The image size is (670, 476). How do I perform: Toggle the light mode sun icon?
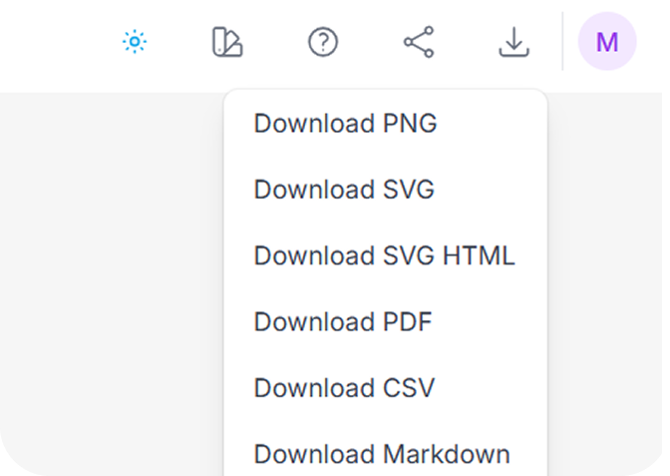(x=135, y=43)
